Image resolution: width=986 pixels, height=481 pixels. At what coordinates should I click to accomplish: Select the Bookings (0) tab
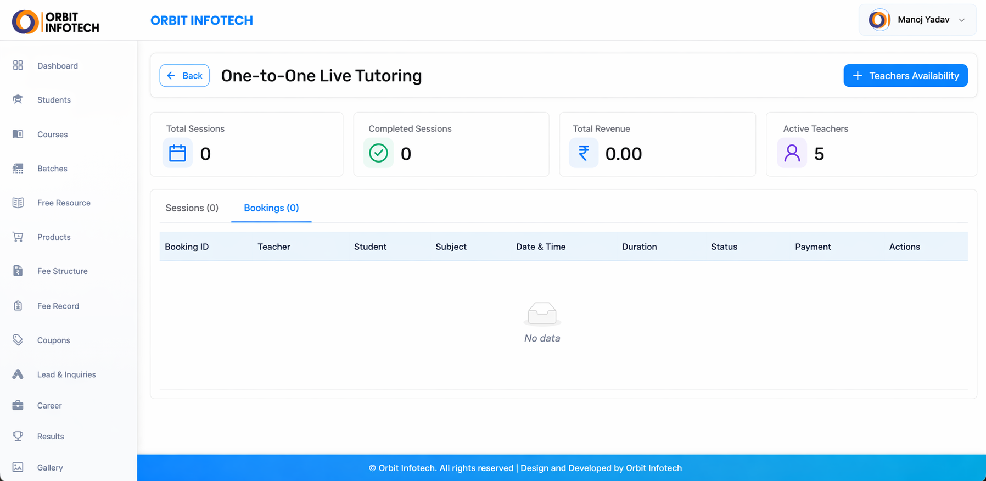(x=271, y=208)
